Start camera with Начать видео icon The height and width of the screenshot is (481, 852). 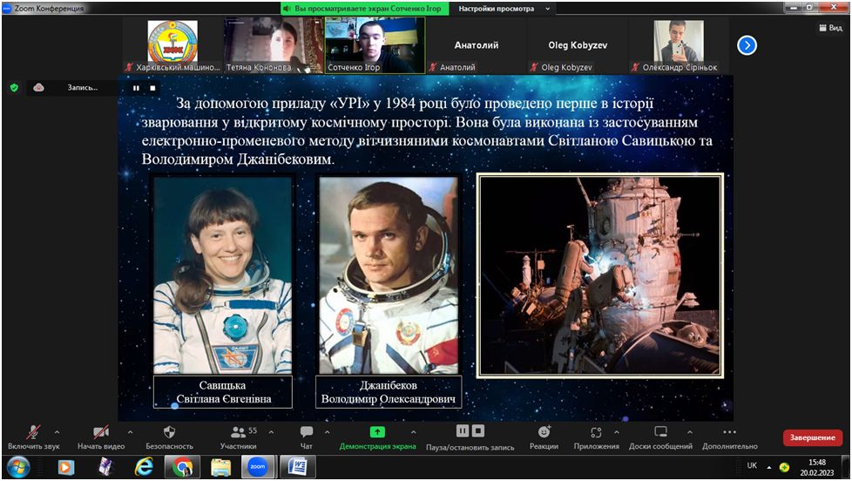(101, 432)
